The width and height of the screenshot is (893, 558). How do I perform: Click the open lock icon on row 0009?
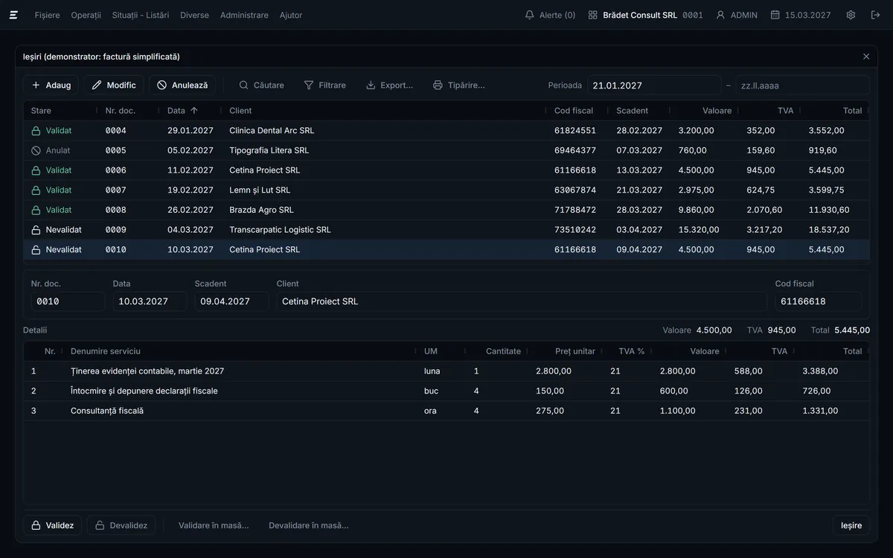(36, 230)
